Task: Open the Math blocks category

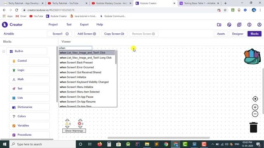Action: pyautogui.click(x=29, y=79)
